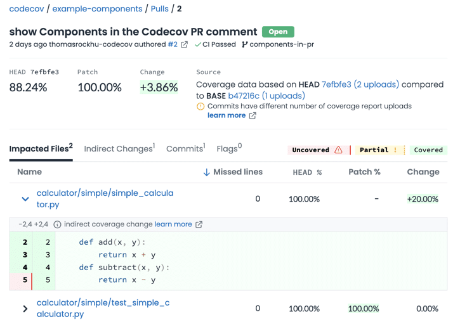The height and width of the screenshot is (336, 460).
Task: Click the +3.86% Change summary value
Action: [x=159, y=87]
